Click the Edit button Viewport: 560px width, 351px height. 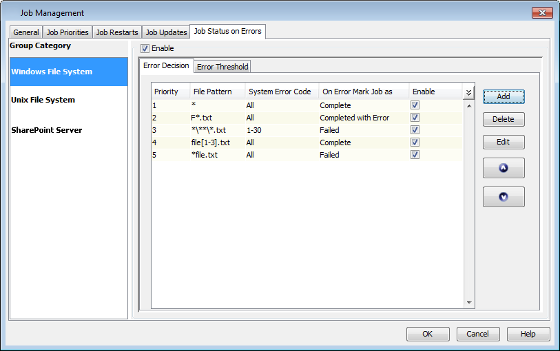(504, 142)
